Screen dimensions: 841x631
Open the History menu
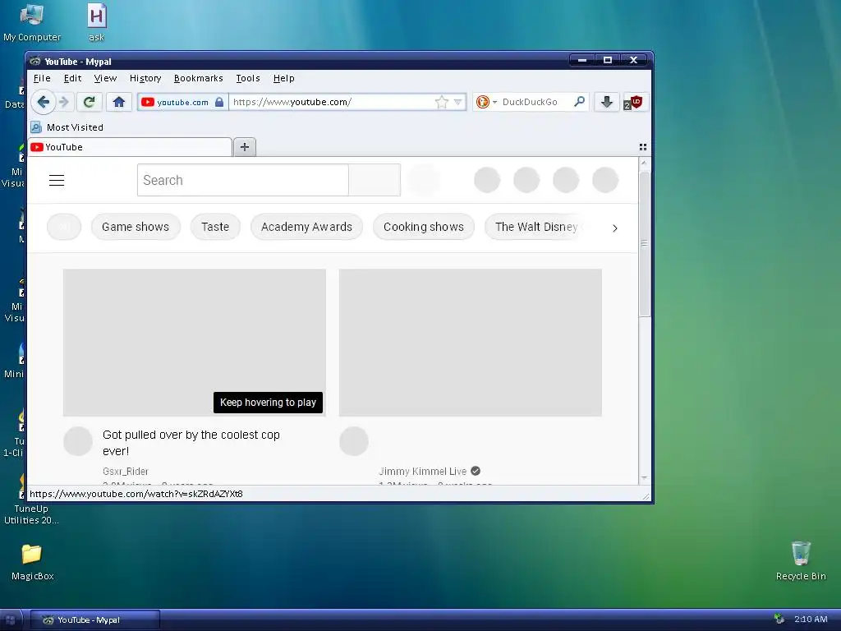click(145, 78)
